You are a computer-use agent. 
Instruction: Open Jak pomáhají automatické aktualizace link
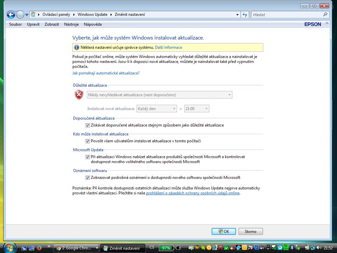click(106, 73)
